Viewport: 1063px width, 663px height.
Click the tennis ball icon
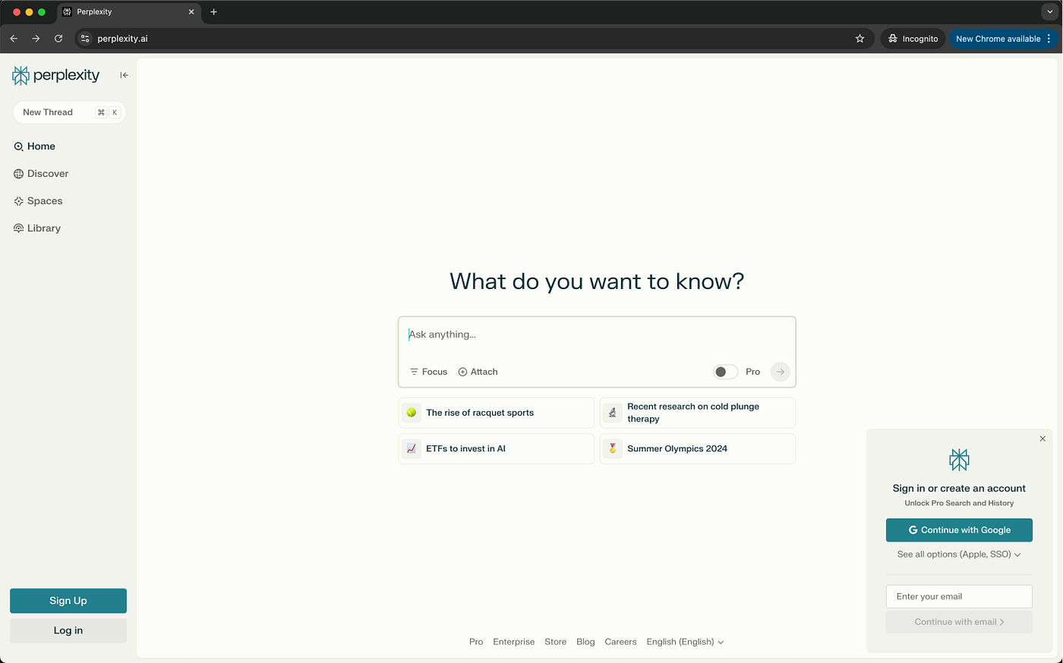412,413
